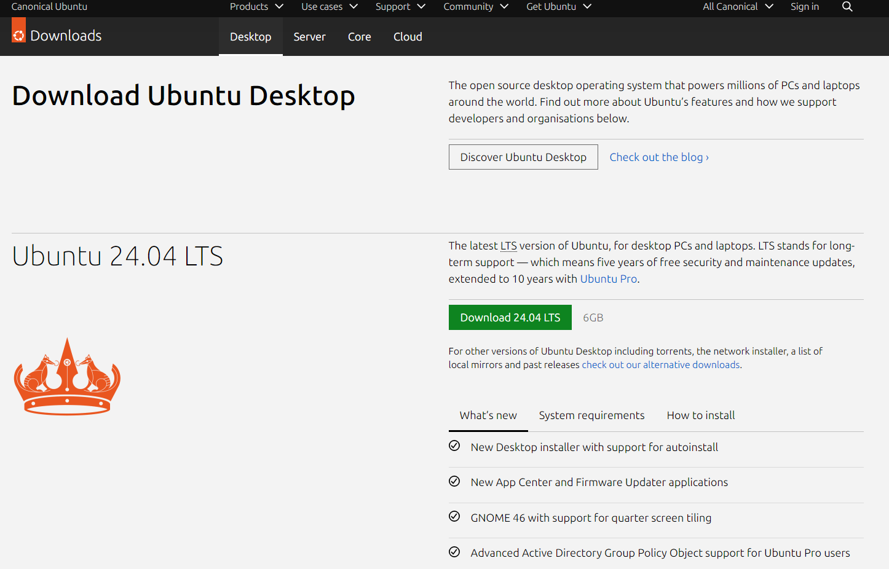The image size is (889, 569).
Task: Switch to the Server tab
Action: tap(309, 36)
